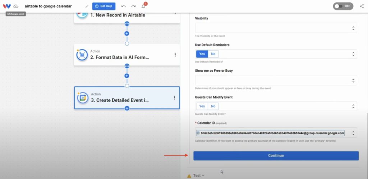Open Guests Can Modify Event dropdown arrows
The image size is (368, 179).
(x=353, y=106)
